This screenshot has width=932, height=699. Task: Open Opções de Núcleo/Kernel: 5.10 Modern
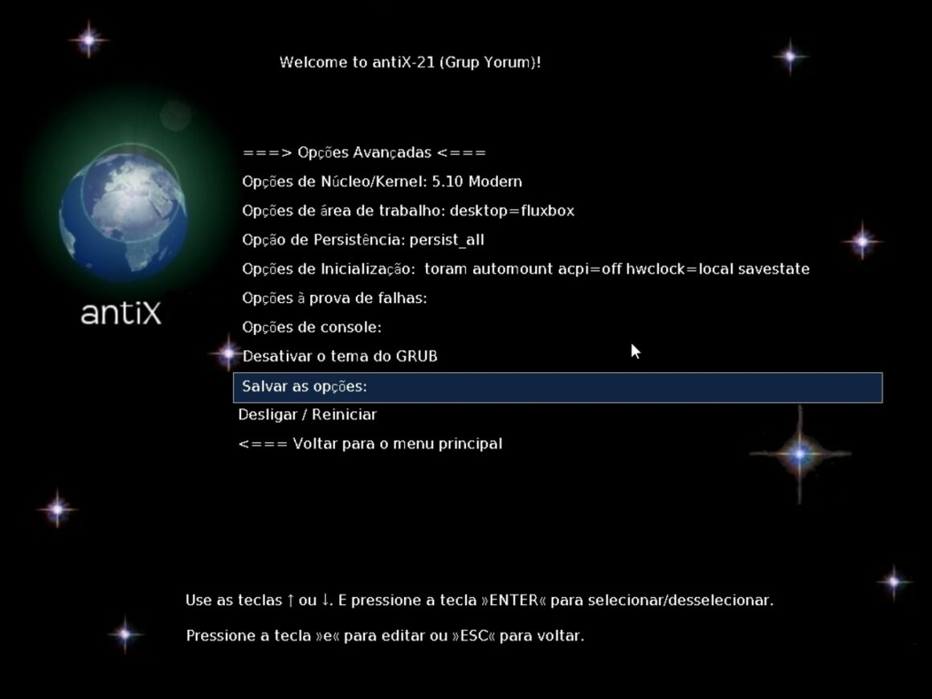click(x=383, y=182)
